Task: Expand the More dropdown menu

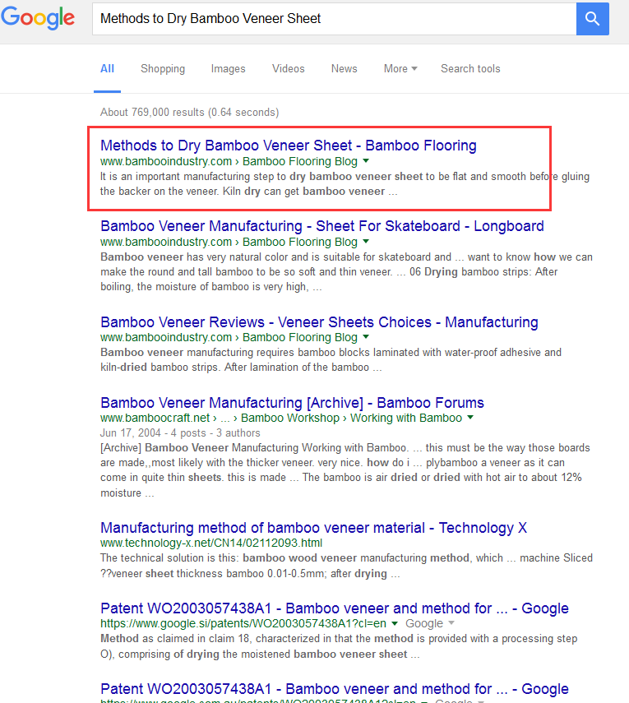Action: 400,68
